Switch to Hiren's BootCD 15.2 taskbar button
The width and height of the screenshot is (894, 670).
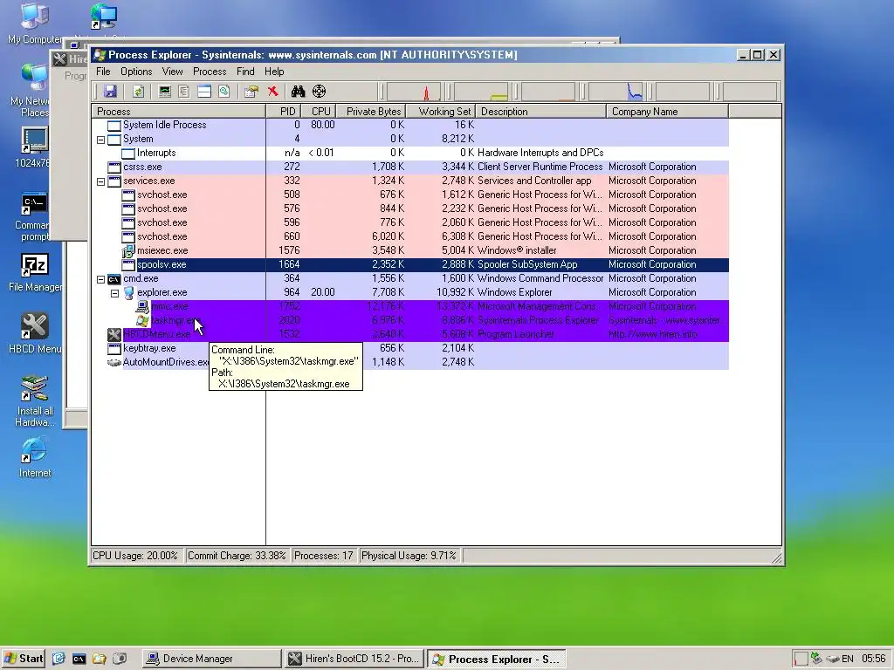coord(354,659)
